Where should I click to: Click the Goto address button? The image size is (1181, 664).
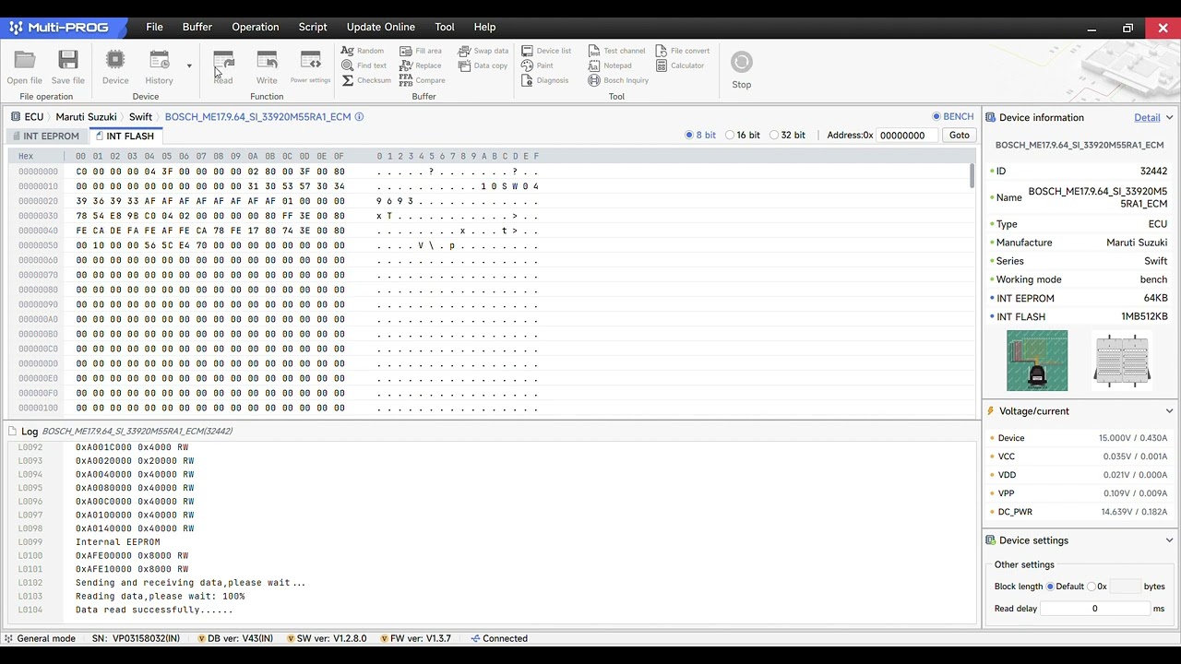959,135
